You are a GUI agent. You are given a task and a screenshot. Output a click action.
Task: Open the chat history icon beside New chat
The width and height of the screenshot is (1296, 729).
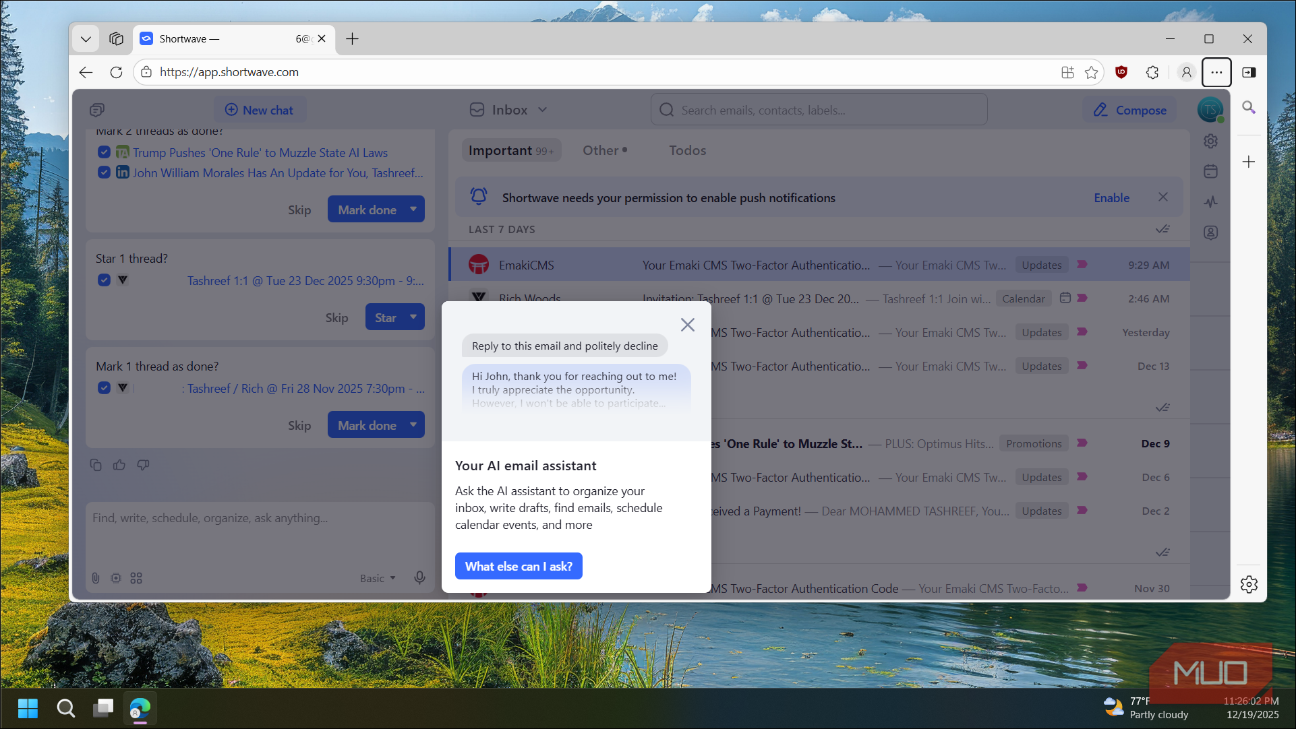point(97,110)
